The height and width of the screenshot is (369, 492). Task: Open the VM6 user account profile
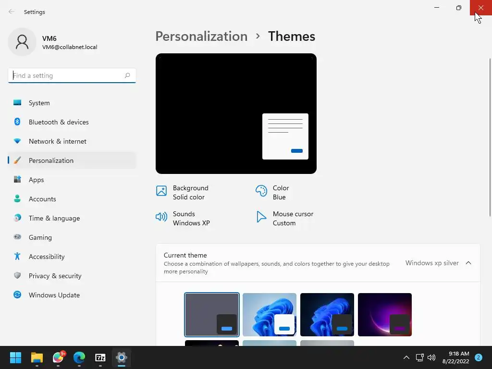tap(53, 42)
